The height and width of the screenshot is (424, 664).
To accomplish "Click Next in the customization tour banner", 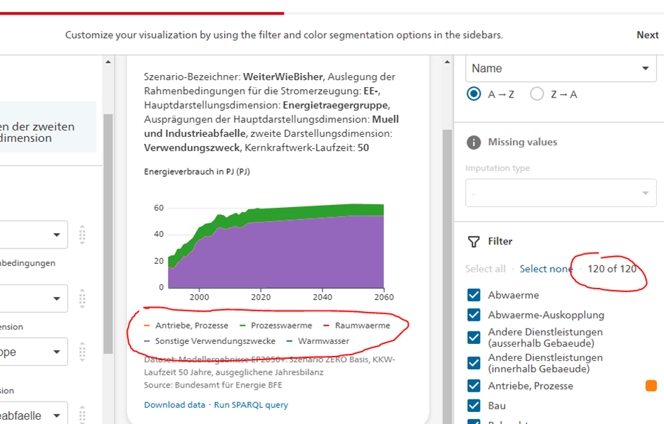I will (647, 34).
